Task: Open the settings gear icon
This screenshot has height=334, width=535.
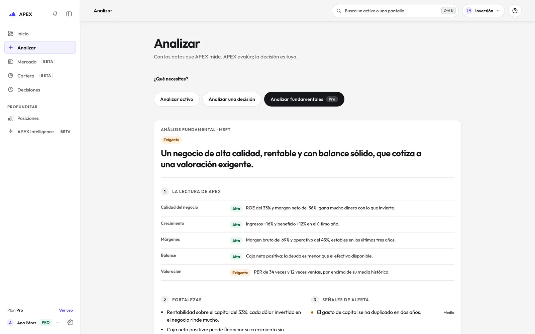Action: [70, 322]
